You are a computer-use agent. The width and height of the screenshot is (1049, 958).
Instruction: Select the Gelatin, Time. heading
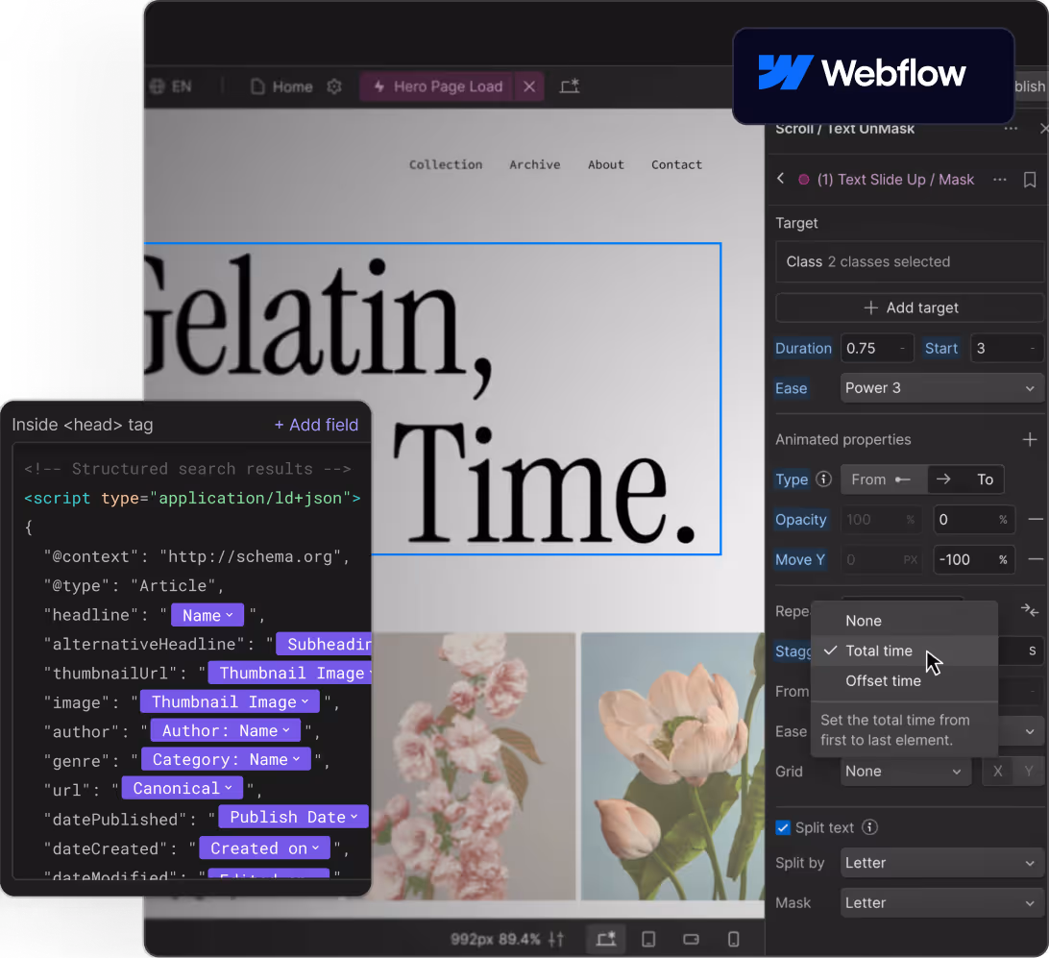click(x=432, y=399)
